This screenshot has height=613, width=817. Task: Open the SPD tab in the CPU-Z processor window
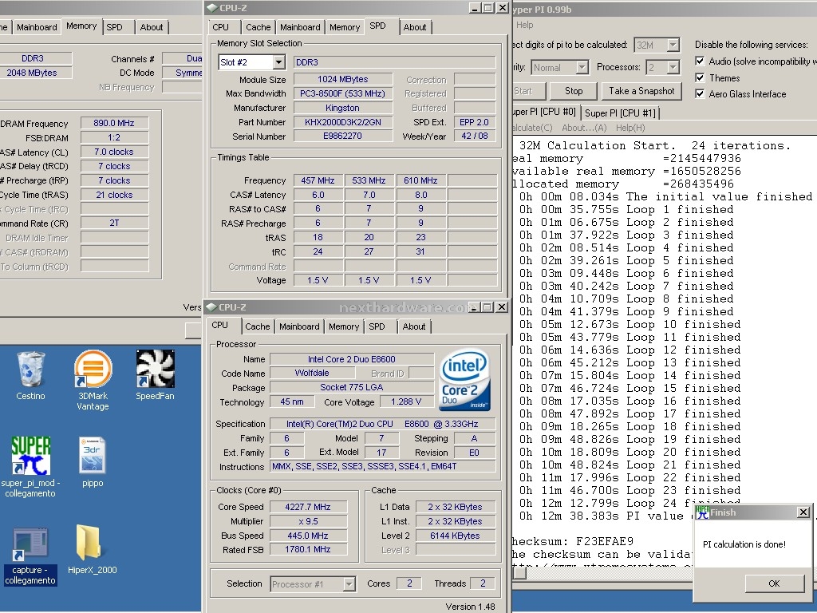(377, 326)
